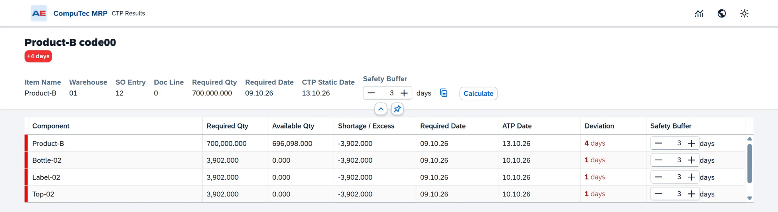Click the Product-B code00 heading
The image size is (778, 212).
[70, 42]
